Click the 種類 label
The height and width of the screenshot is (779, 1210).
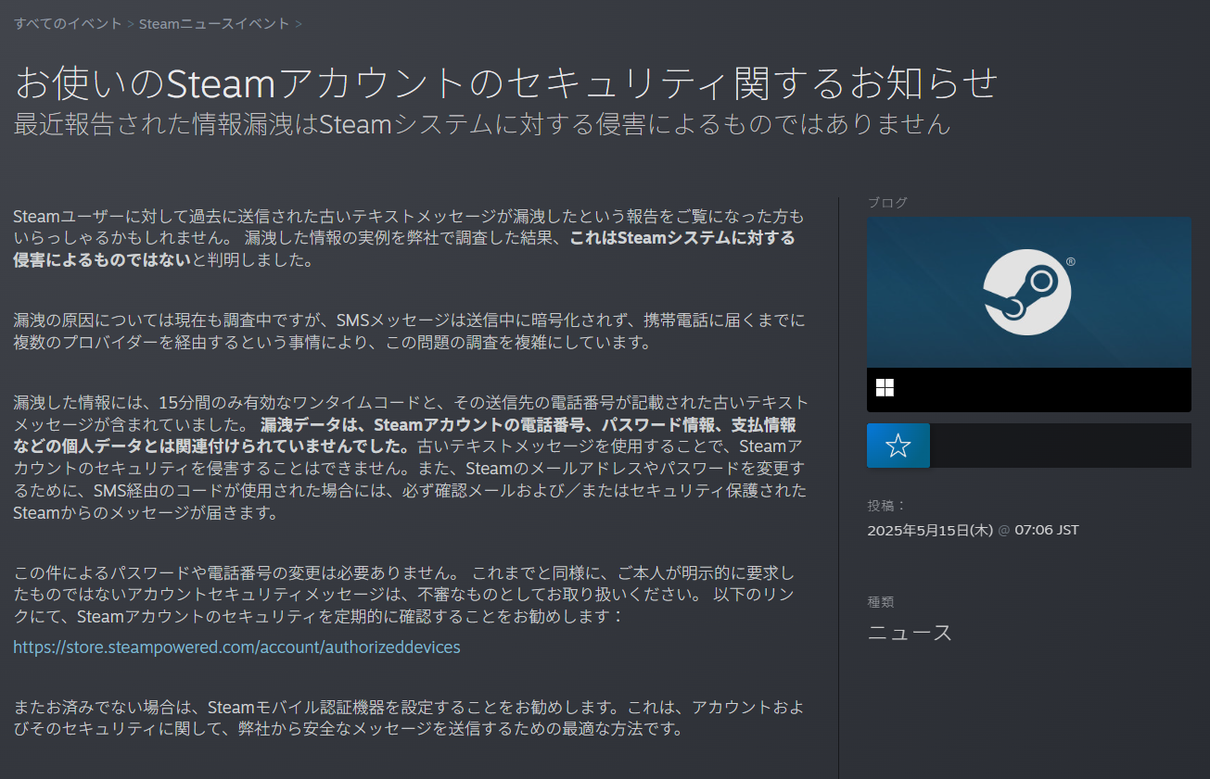[x=881, y=602]
